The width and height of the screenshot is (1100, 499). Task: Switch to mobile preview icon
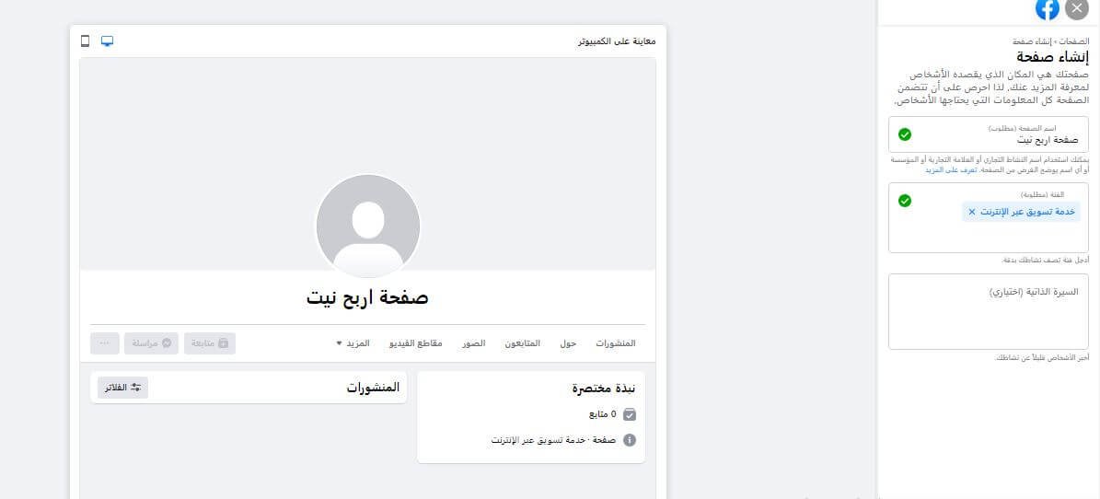[86, 41]
